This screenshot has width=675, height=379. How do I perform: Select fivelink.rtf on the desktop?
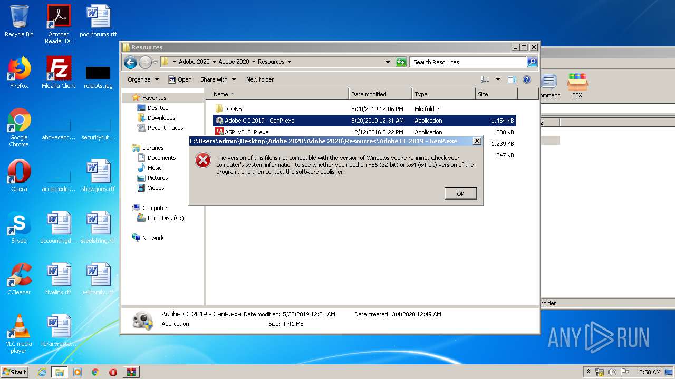coord(59,279)
